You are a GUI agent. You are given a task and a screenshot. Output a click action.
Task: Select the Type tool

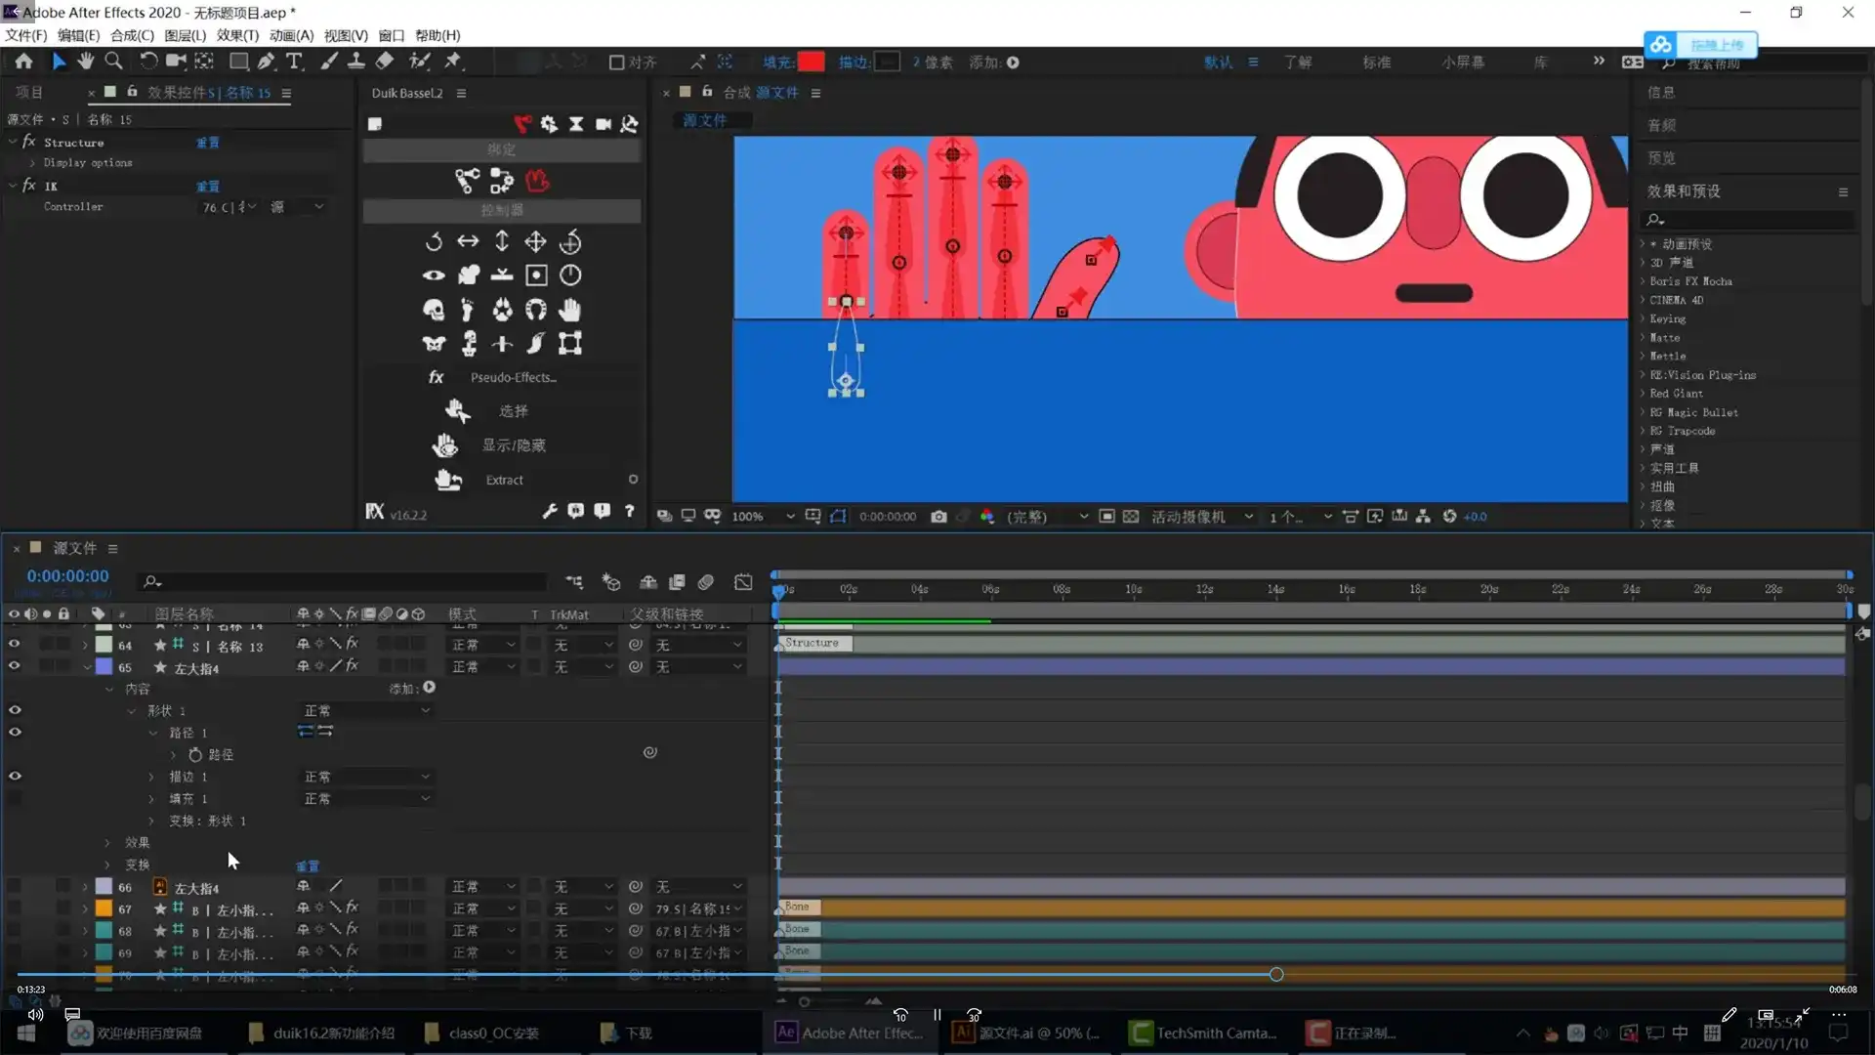[294, 62]
